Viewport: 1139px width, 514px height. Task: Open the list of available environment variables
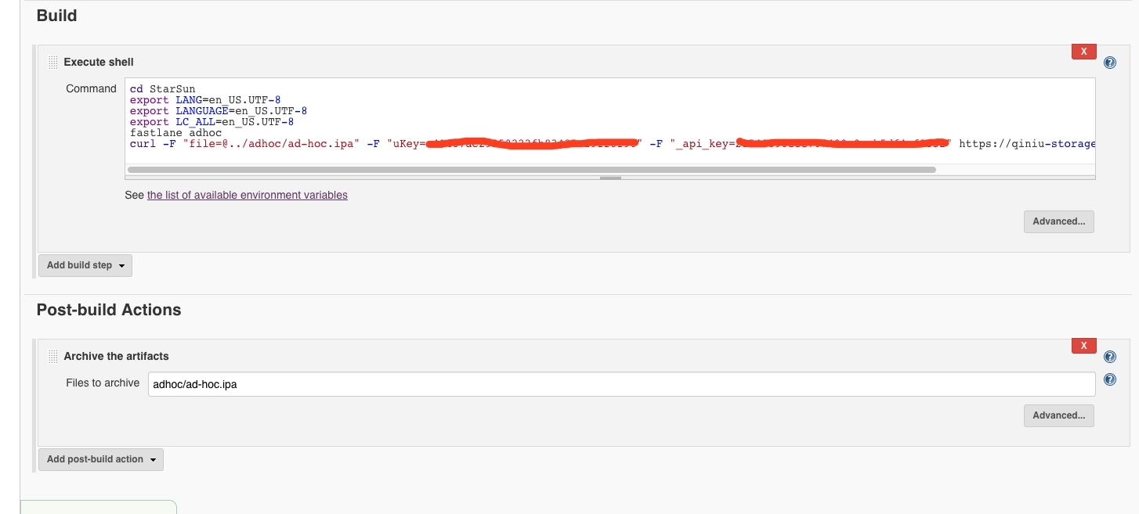pos(247,195)
